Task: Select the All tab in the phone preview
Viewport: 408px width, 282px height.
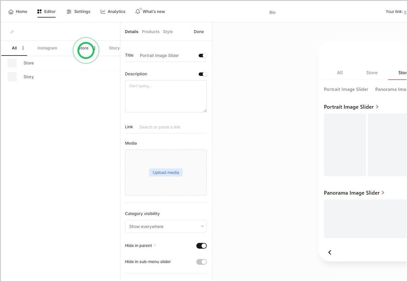Action: tap(340, 72)
